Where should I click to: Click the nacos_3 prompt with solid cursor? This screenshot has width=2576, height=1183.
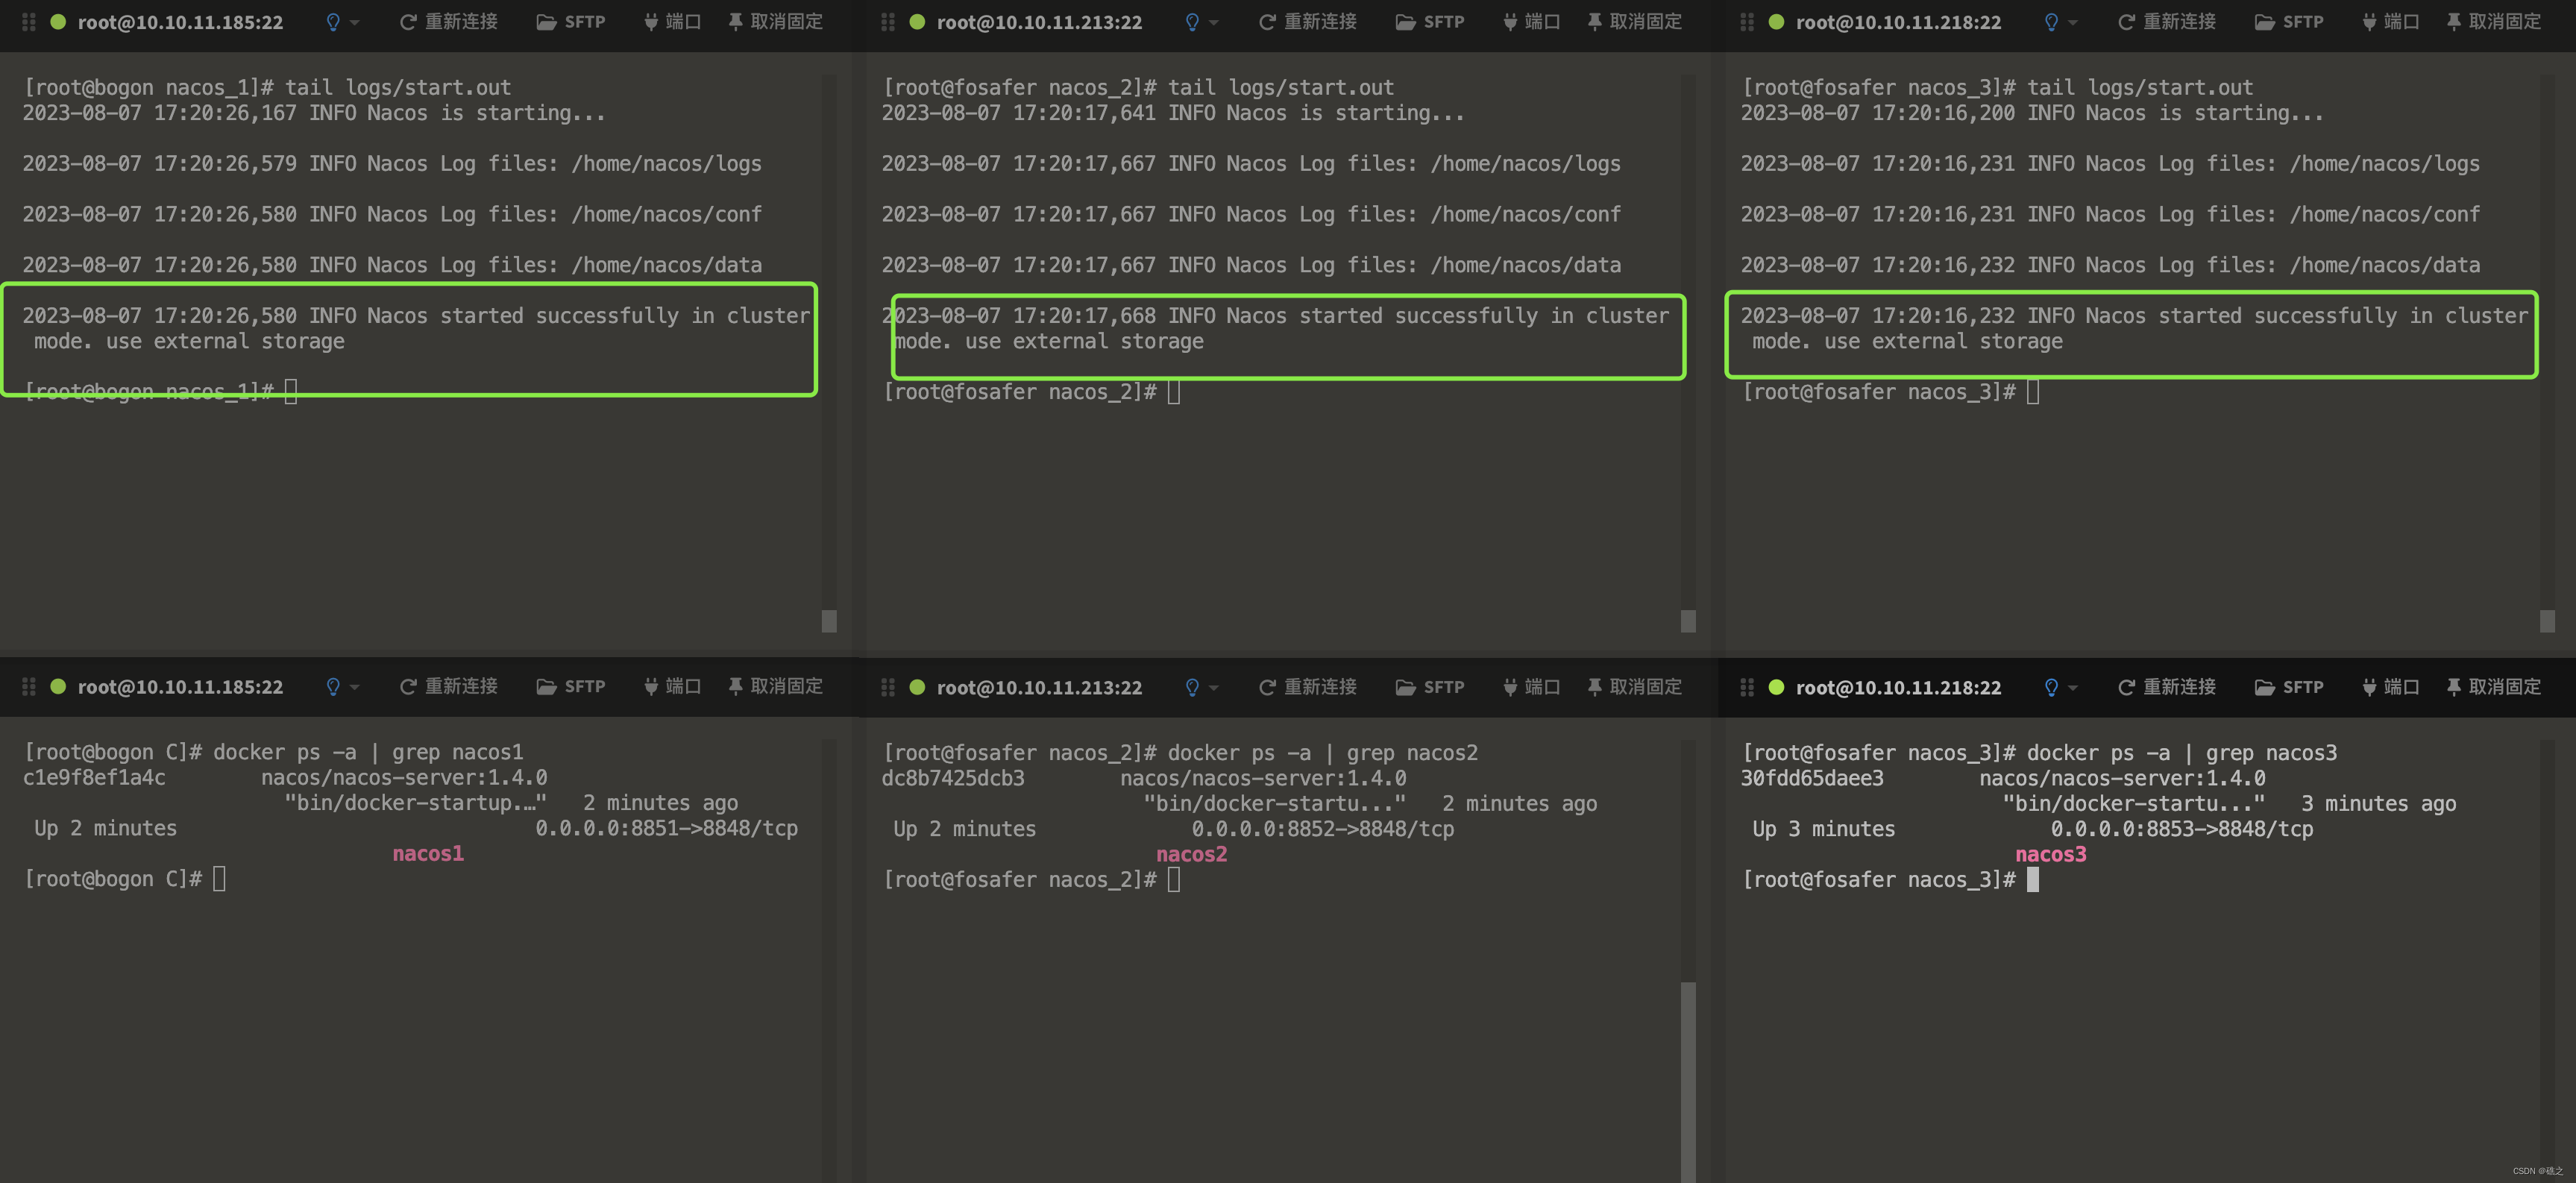point(1890,880)
